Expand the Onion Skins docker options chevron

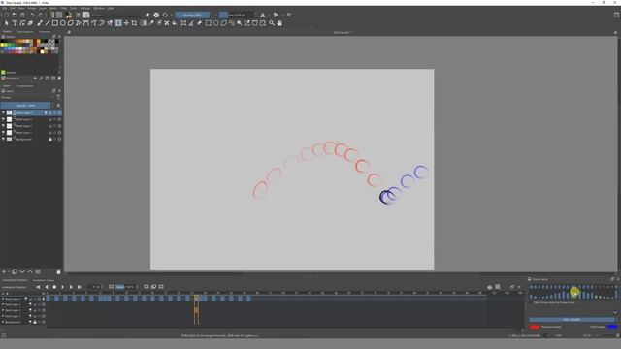click(x=615, y=312)
